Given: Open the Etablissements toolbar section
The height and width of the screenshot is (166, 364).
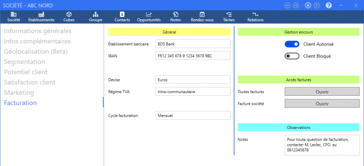Looking at the screenshot, I should click(x=41, y=17).
